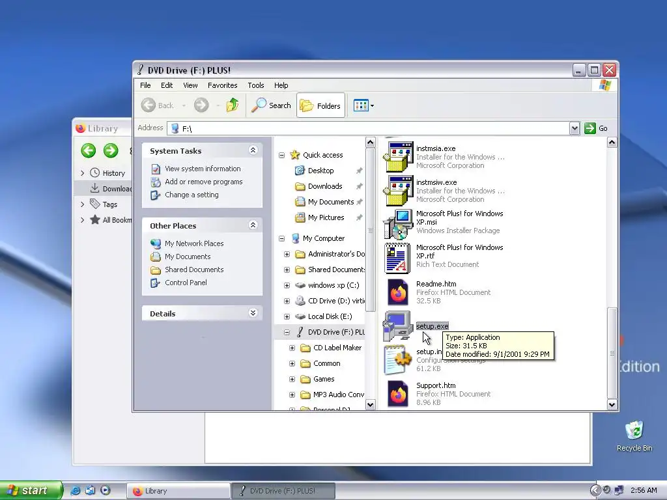Collapse the System Tasks panel

click(253, 150)
